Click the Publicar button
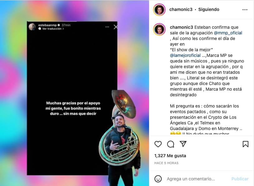Image resolution: width=254 pixels, height=186 pixels. (240, 179)
